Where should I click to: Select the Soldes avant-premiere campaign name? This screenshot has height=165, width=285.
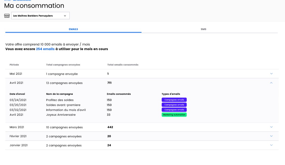coord(63,105)
